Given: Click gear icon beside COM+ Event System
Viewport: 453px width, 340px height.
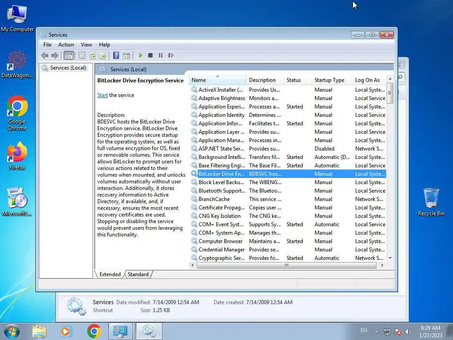Looking at the screenshot, I should click(x=194, y=224).
